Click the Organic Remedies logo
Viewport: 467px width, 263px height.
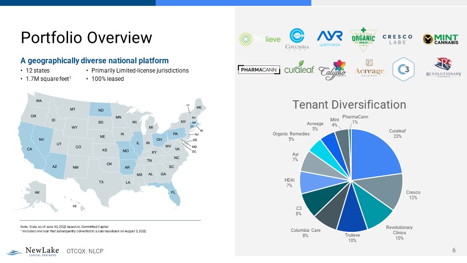[x=363, y=39]
